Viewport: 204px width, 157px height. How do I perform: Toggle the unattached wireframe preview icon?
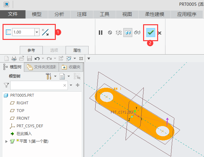(x=119, y=33)
